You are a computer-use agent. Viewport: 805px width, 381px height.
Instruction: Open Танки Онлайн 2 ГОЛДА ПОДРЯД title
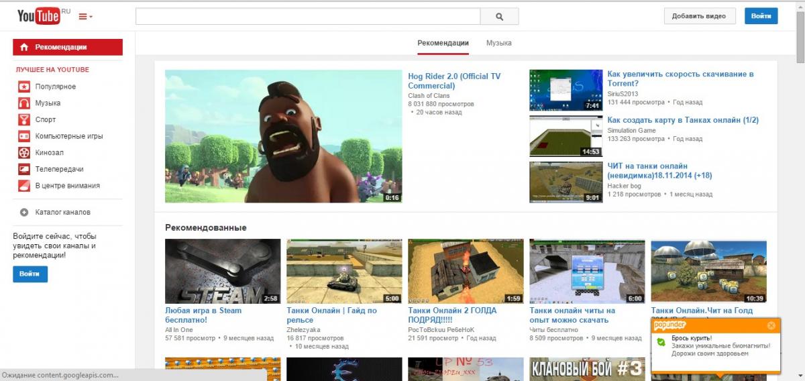coord(453,315)
